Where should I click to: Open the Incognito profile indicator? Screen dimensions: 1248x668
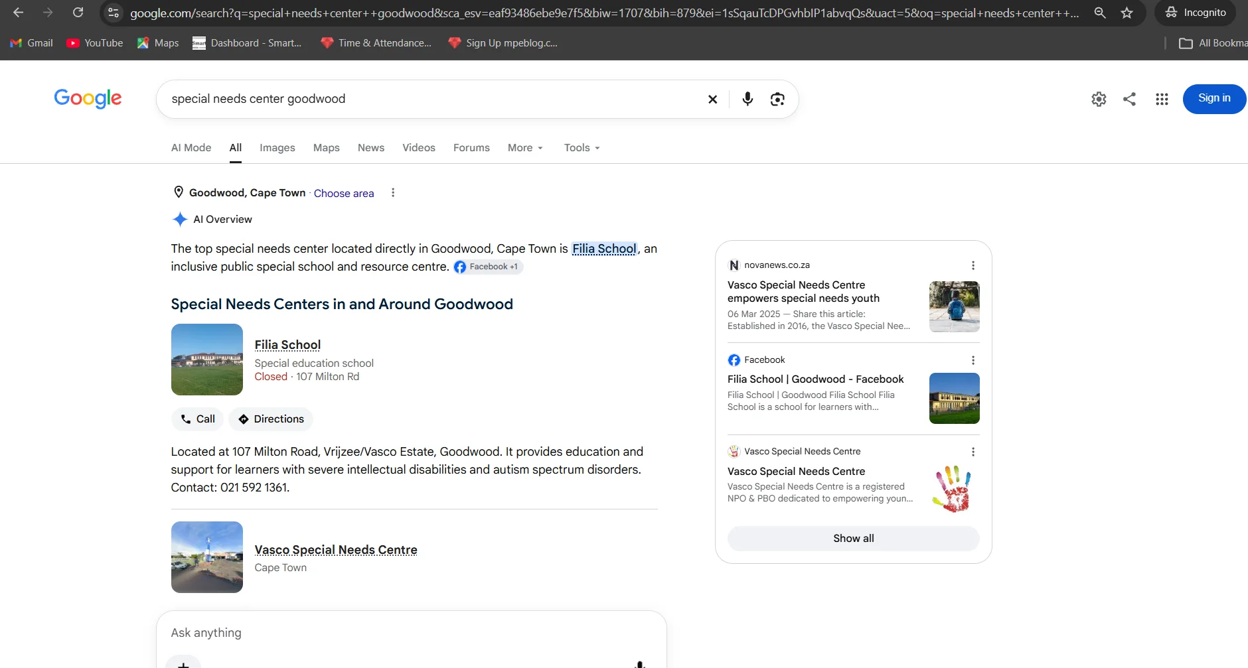[1196, 13]
